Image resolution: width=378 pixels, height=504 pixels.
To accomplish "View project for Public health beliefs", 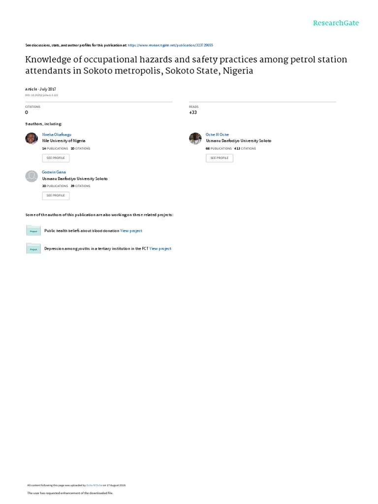I will click(131, 231).
